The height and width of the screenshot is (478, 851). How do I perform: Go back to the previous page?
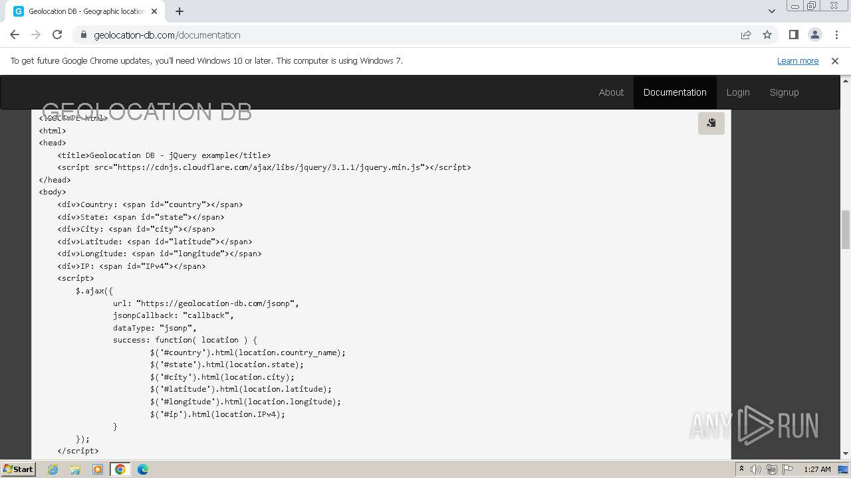[15, 35]
